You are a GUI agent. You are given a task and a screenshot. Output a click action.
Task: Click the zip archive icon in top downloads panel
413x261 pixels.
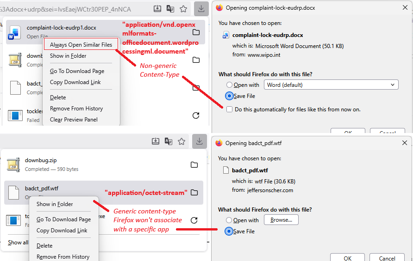coord(15,60)
